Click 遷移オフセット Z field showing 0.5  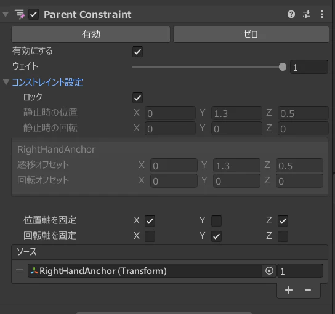(x=299, y=166)
